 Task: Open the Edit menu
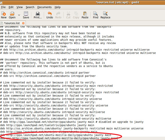coord(11,7)
